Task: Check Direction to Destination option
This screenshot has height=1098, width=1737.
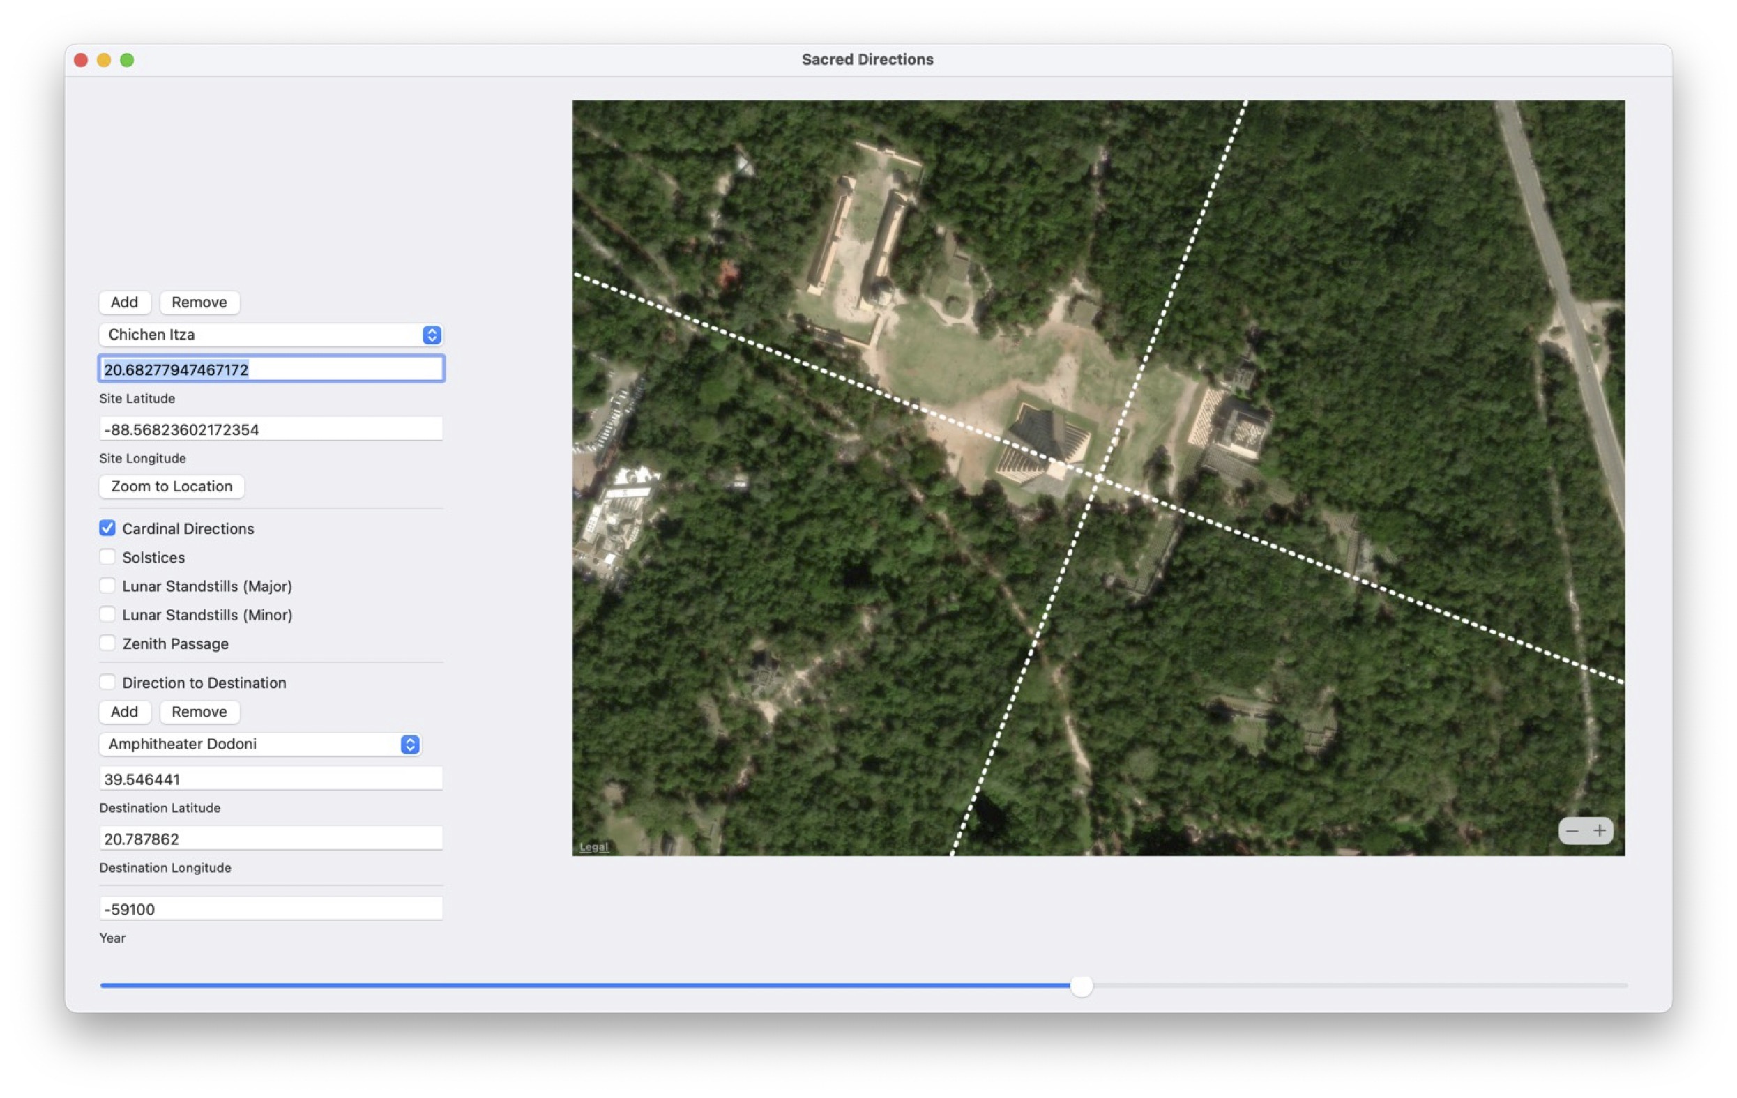Action: pos(107,682)
